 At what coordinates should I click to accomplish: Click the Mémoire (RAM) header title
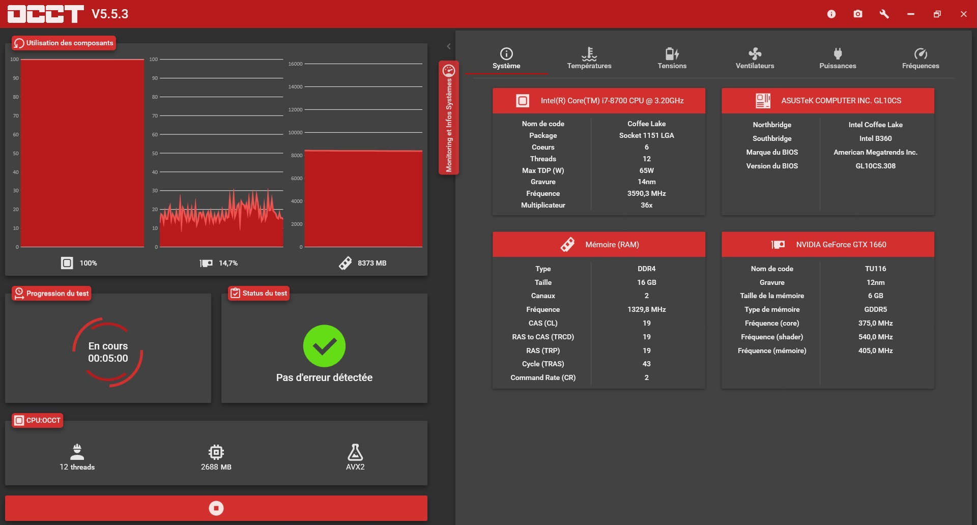[x=612, y=245]
